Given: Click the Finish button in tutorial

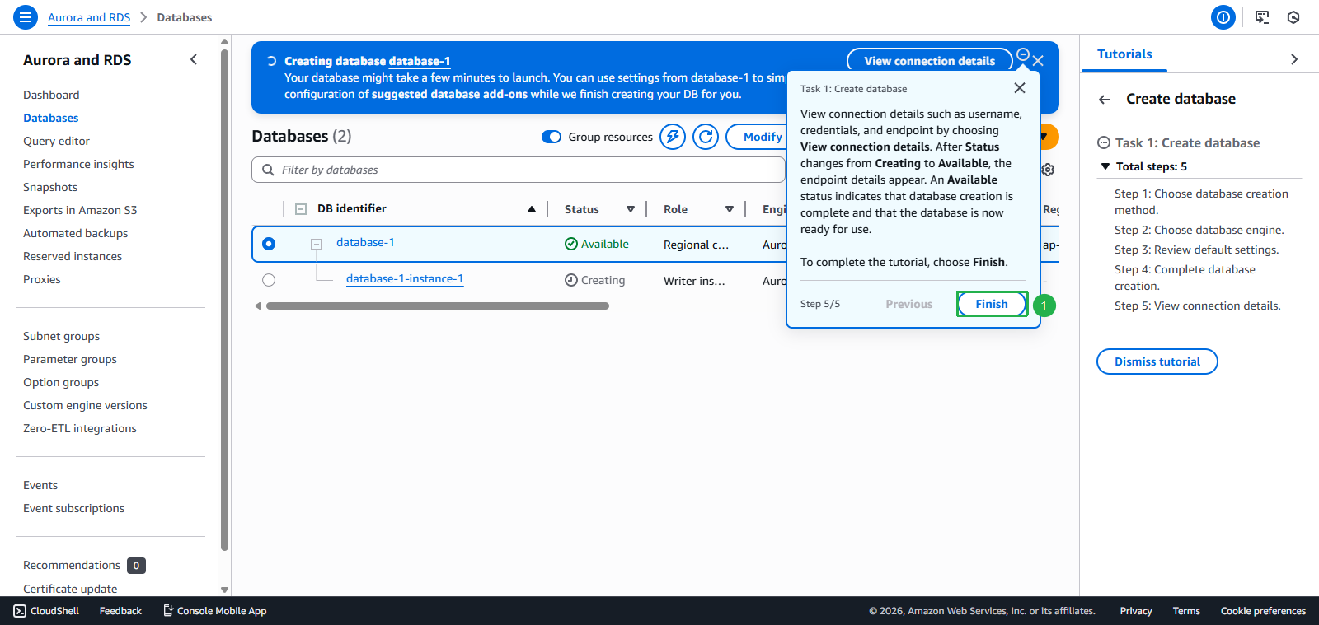Looking at the screenshot, I should point(992,304).
